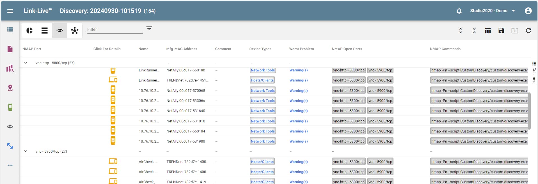
Task: Refresh the discovery results
Action: click(528, 31)
